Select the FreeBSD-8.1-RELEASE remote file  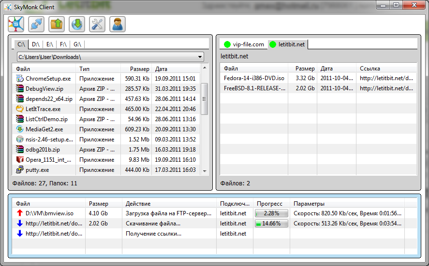point(254,88)
